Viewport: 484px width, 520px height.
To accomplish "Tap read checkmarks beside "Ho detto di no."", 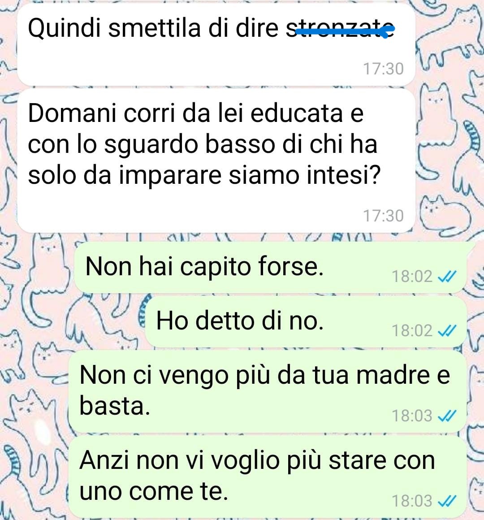I will tap(447, 331).
